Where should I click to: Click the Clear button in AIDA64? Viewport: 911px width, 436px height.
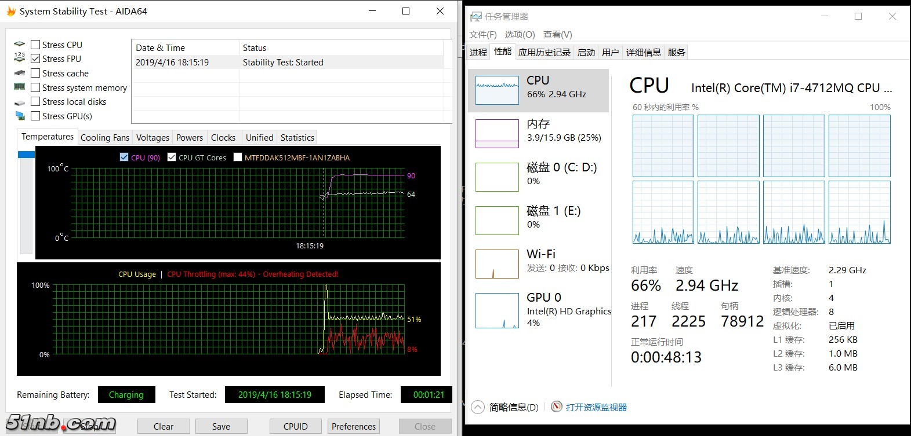tap(164, 426)
